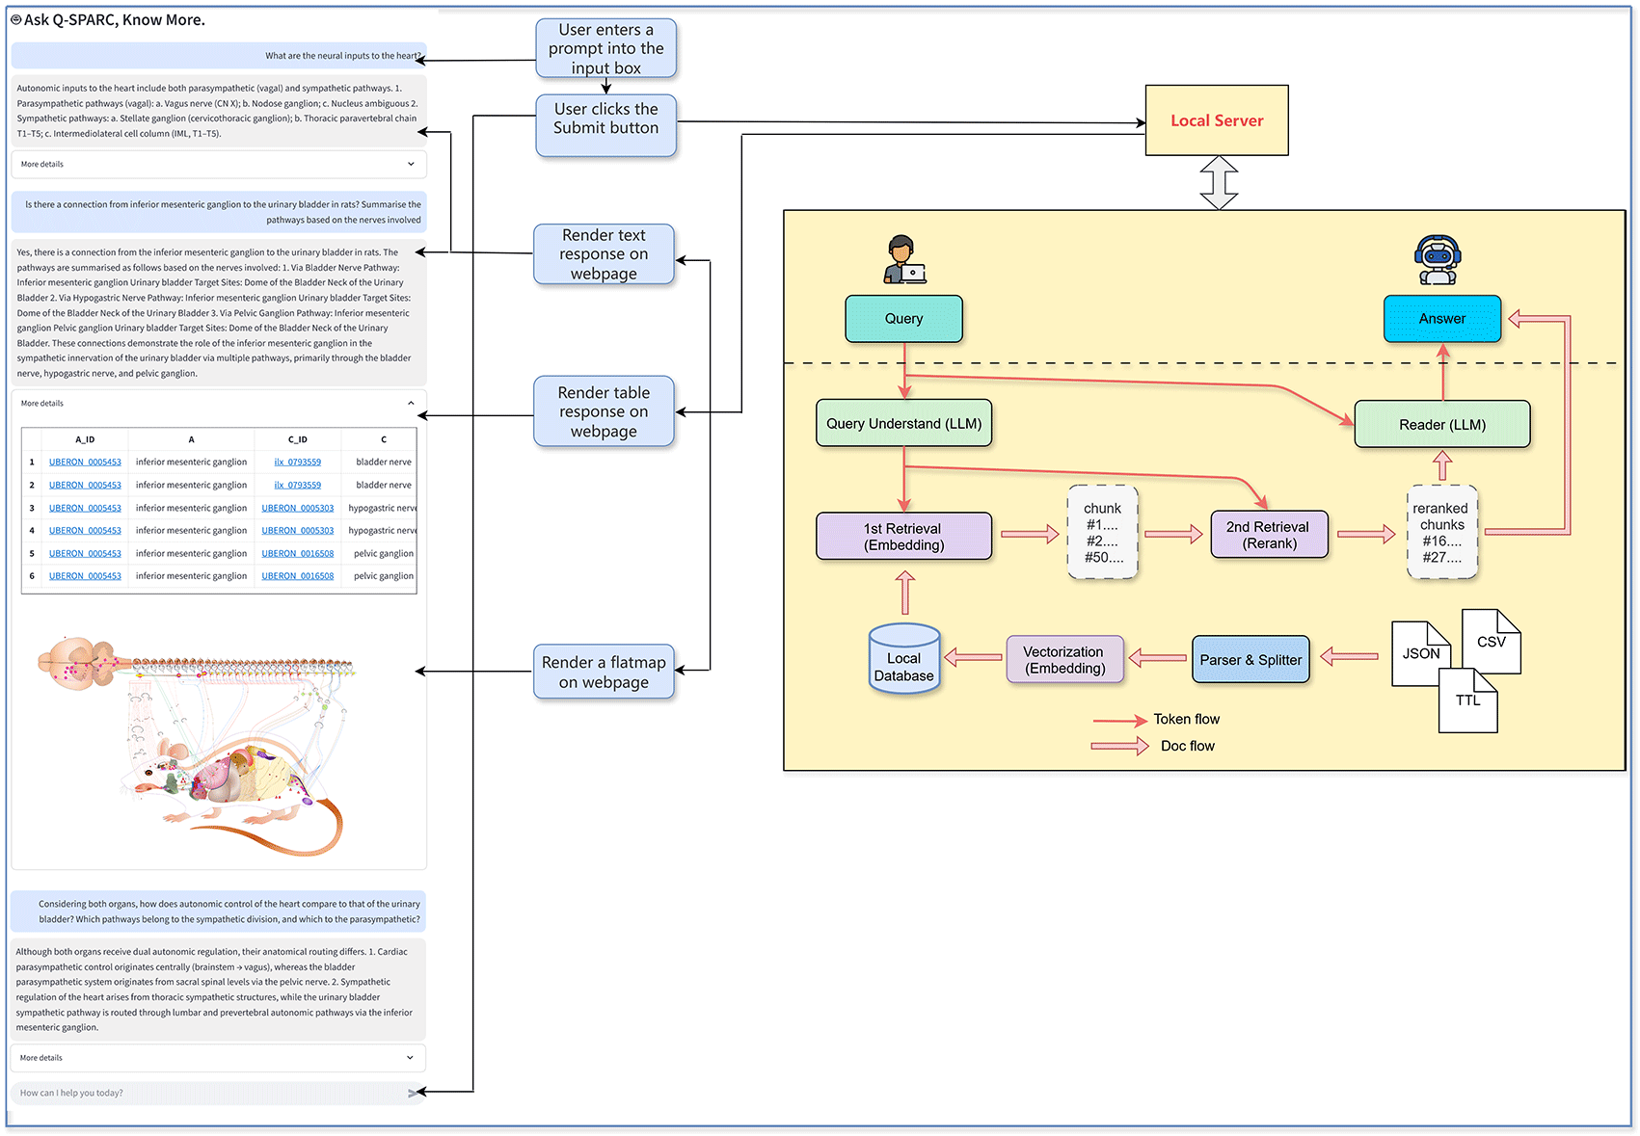
Task: Open UBERON_0016508 link in table row 5
Action: point(298,554)
